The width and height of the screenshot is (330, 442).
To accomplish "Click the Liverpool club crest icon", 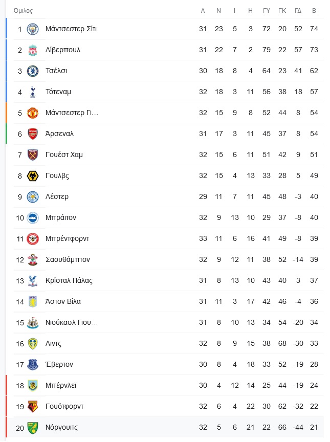I will [33, 50].
